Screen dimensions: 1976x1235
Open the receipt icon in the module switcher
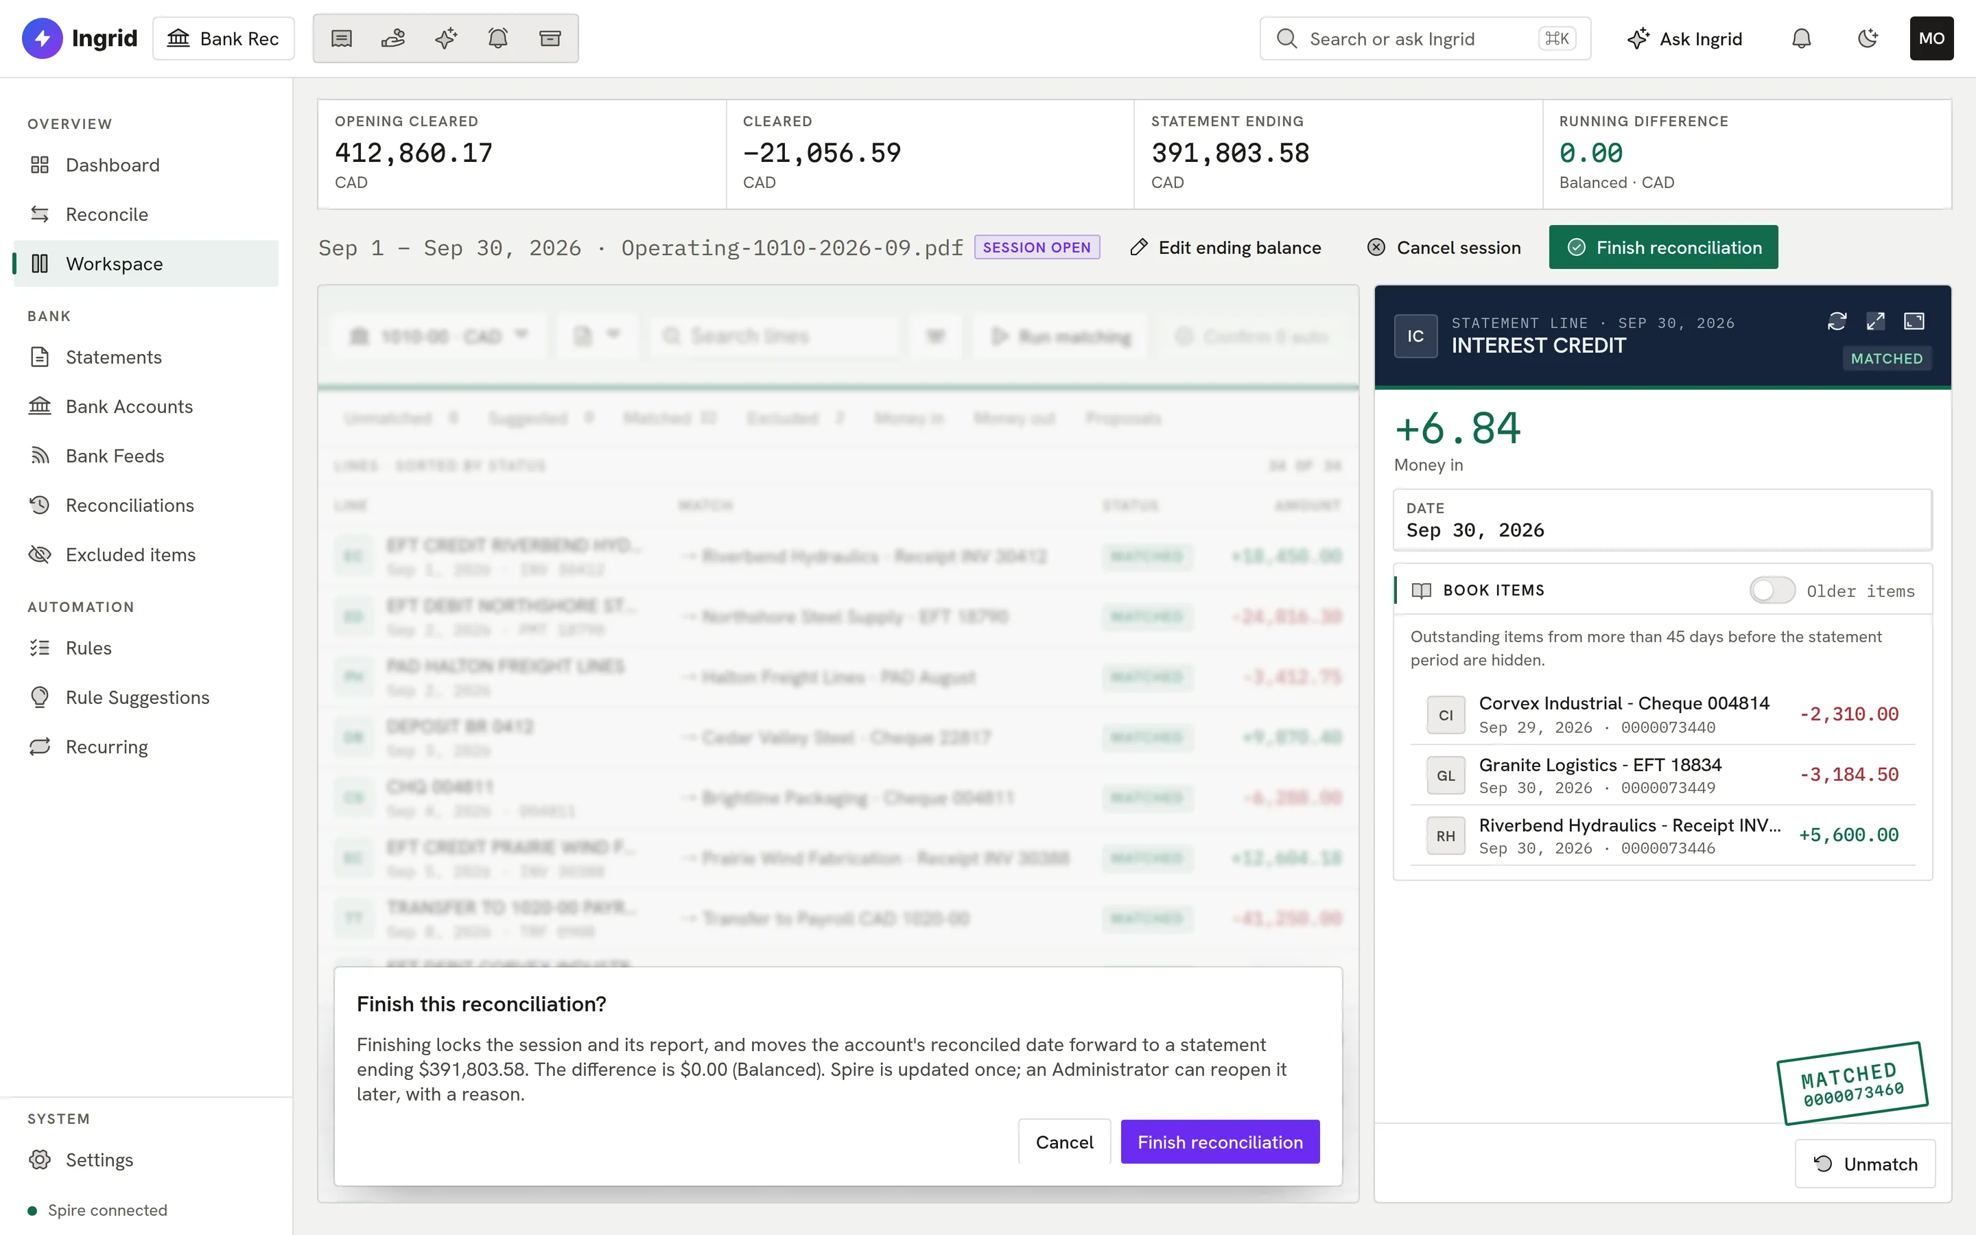[x=341, y=38]
